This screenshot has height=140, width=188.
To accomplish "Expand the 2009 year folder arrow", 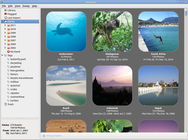I will point(5,33).
